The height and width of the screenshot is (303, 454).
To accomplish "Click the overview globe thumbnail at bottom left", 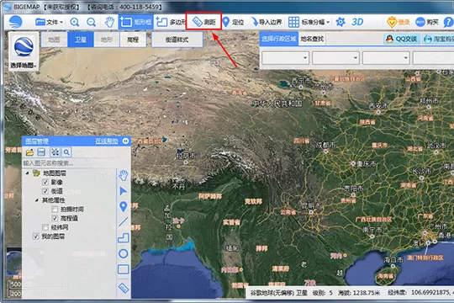I will [x=14, y=263].
